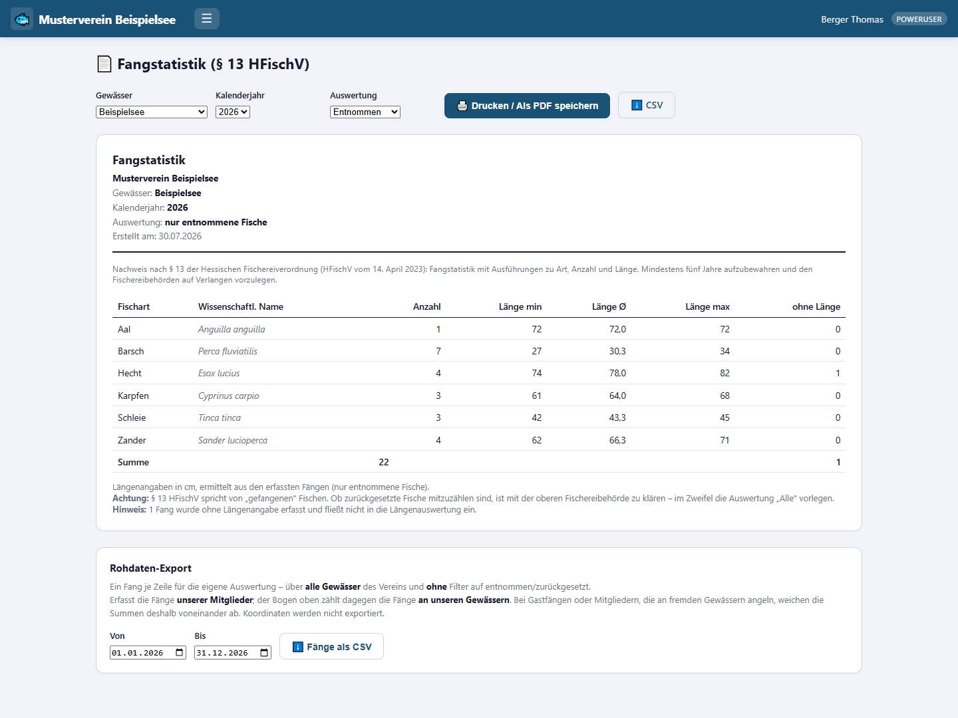958x718 pixels.
Task: Click the fish logo icon in header
Action: pos(22,19)
